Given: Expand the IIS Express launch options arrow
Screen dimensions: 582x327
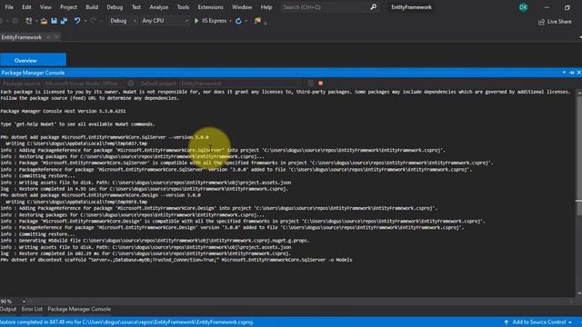Looking at the screenshot, I should point(230,21).
